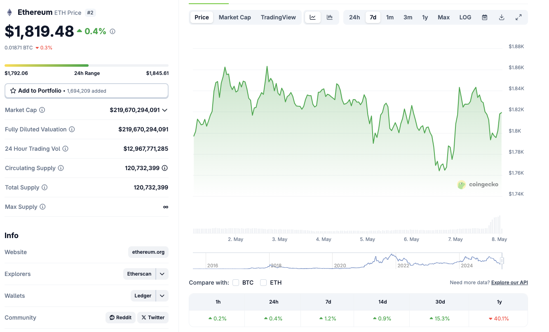Click the $1,792.06 range low value
The height and width of the screenshot is (332, 549).
point(16,73)
